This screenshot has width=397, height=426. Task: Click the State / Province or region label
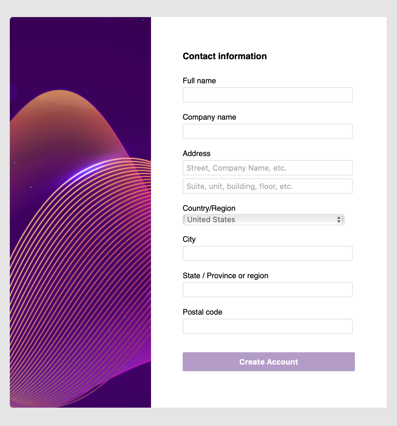[x=225, y=276]
